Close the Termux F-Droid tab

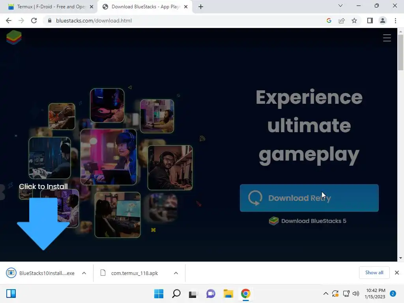tap(92, 7)
